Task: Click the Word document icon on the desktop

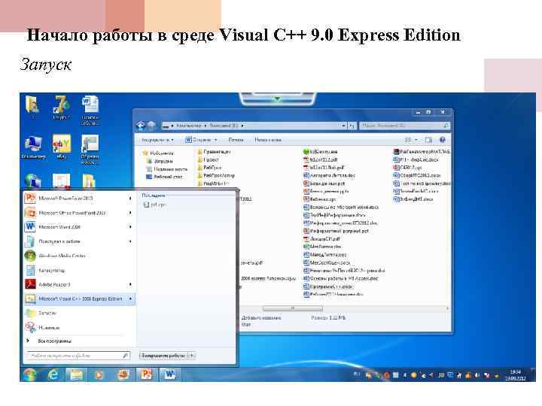Action: [x=90, y=110]
